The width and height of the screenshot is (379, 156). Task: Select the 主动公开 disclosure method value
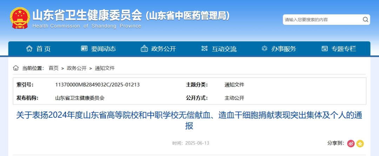tap(234, 98)
